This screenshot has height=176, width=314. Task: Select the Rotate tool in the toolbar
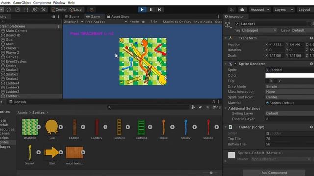[x=9, y=10]
